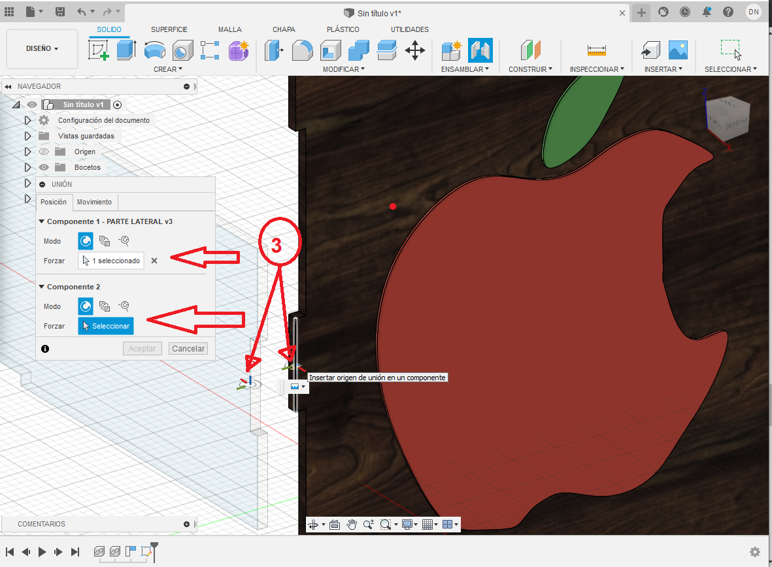772x567 pixels.
Task: Hide the Bocetos folder
Action: 44,167
